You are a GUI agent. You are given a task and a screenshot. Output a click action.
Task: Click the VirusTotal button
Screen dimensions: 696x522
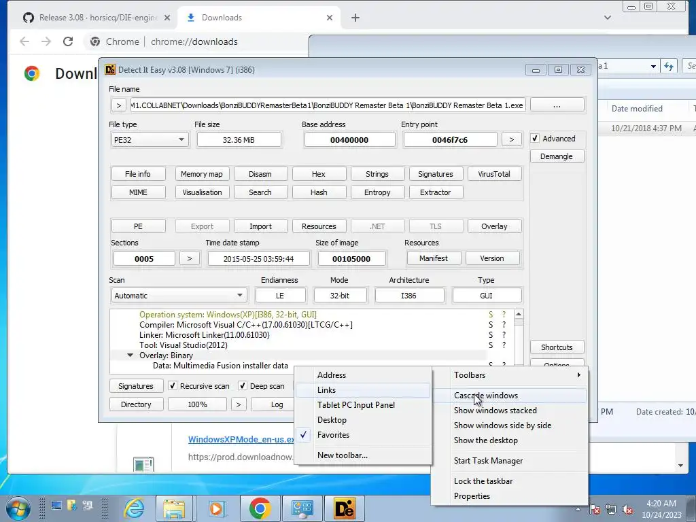[x=495, y=174]
